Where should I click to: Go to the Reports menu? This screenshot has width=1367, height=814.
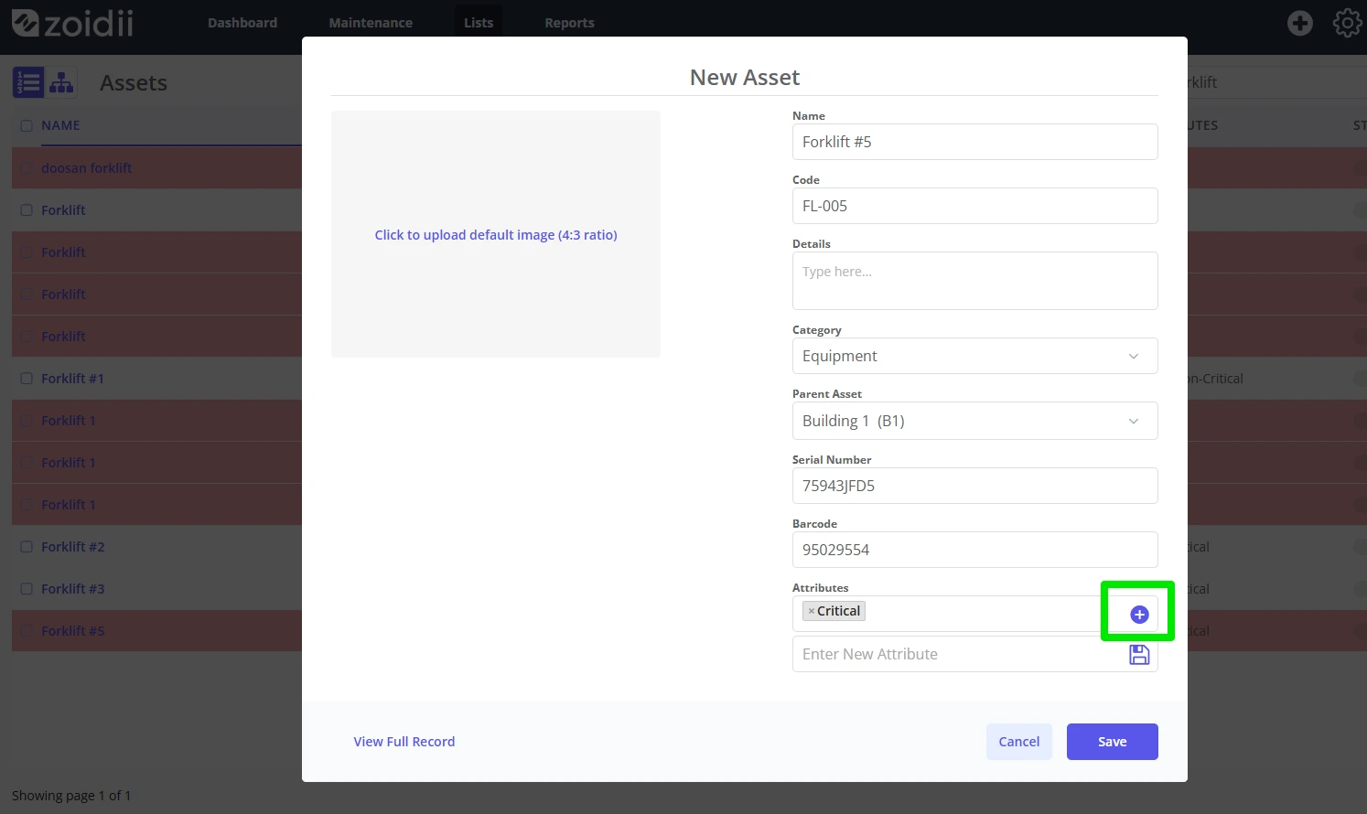pyautogui.click(x=569, y=23)
